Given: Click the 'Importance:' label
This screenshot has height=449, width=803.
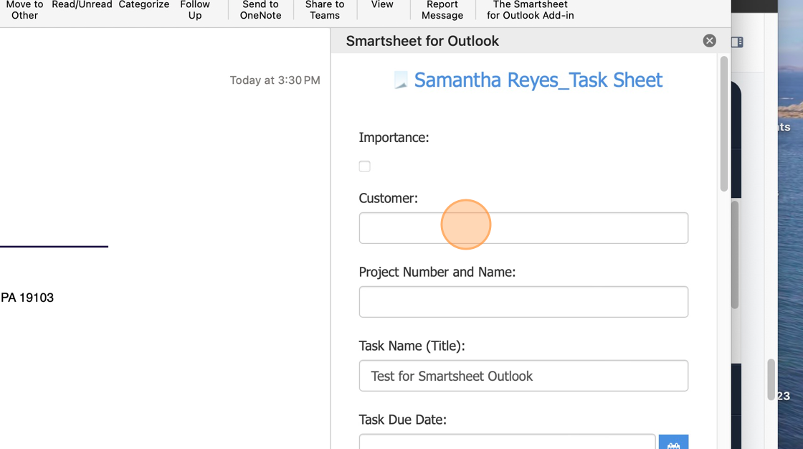Looking at the screenshot, I should (x=394, y=138).
